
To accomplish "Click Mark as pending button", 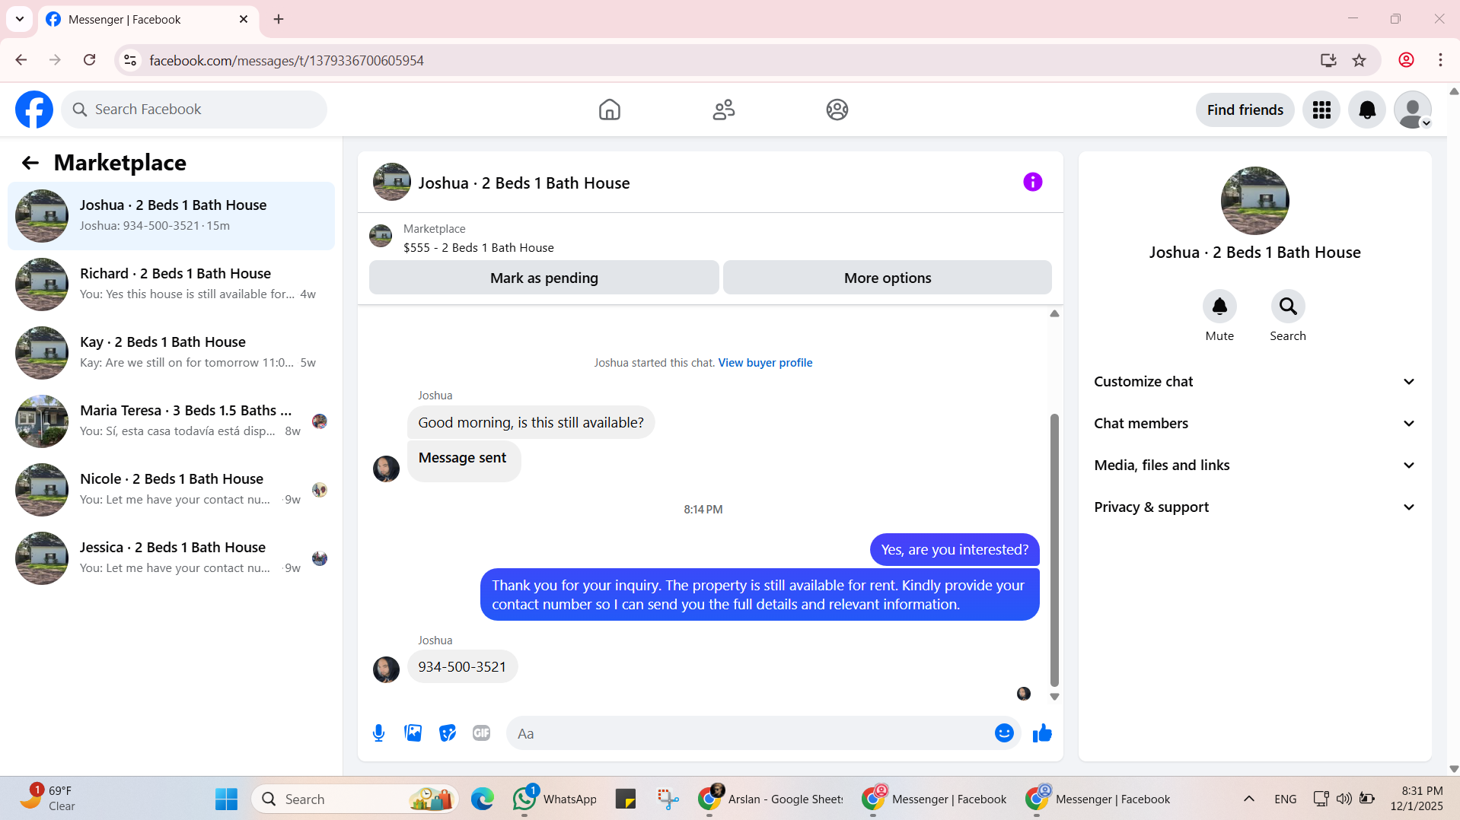I will (544, 278).
